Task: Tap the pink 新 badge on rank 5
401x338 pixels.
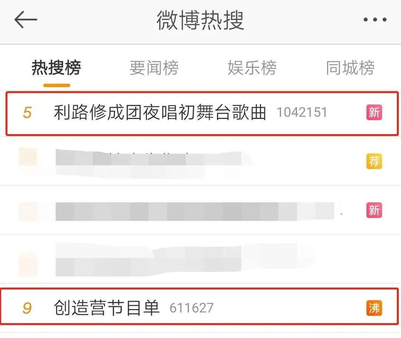Action: click(x=374, y=112)
